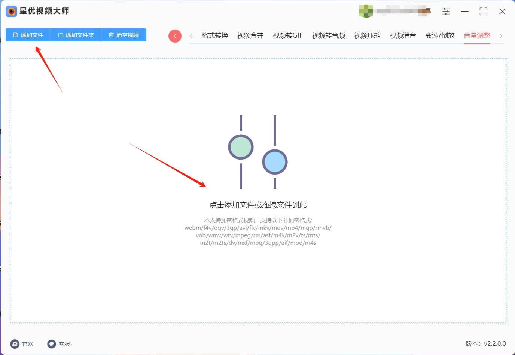Viewport: 515px width, 355px height.
Task: Close the 星优视频大师 window
Action: click(502, 12)
